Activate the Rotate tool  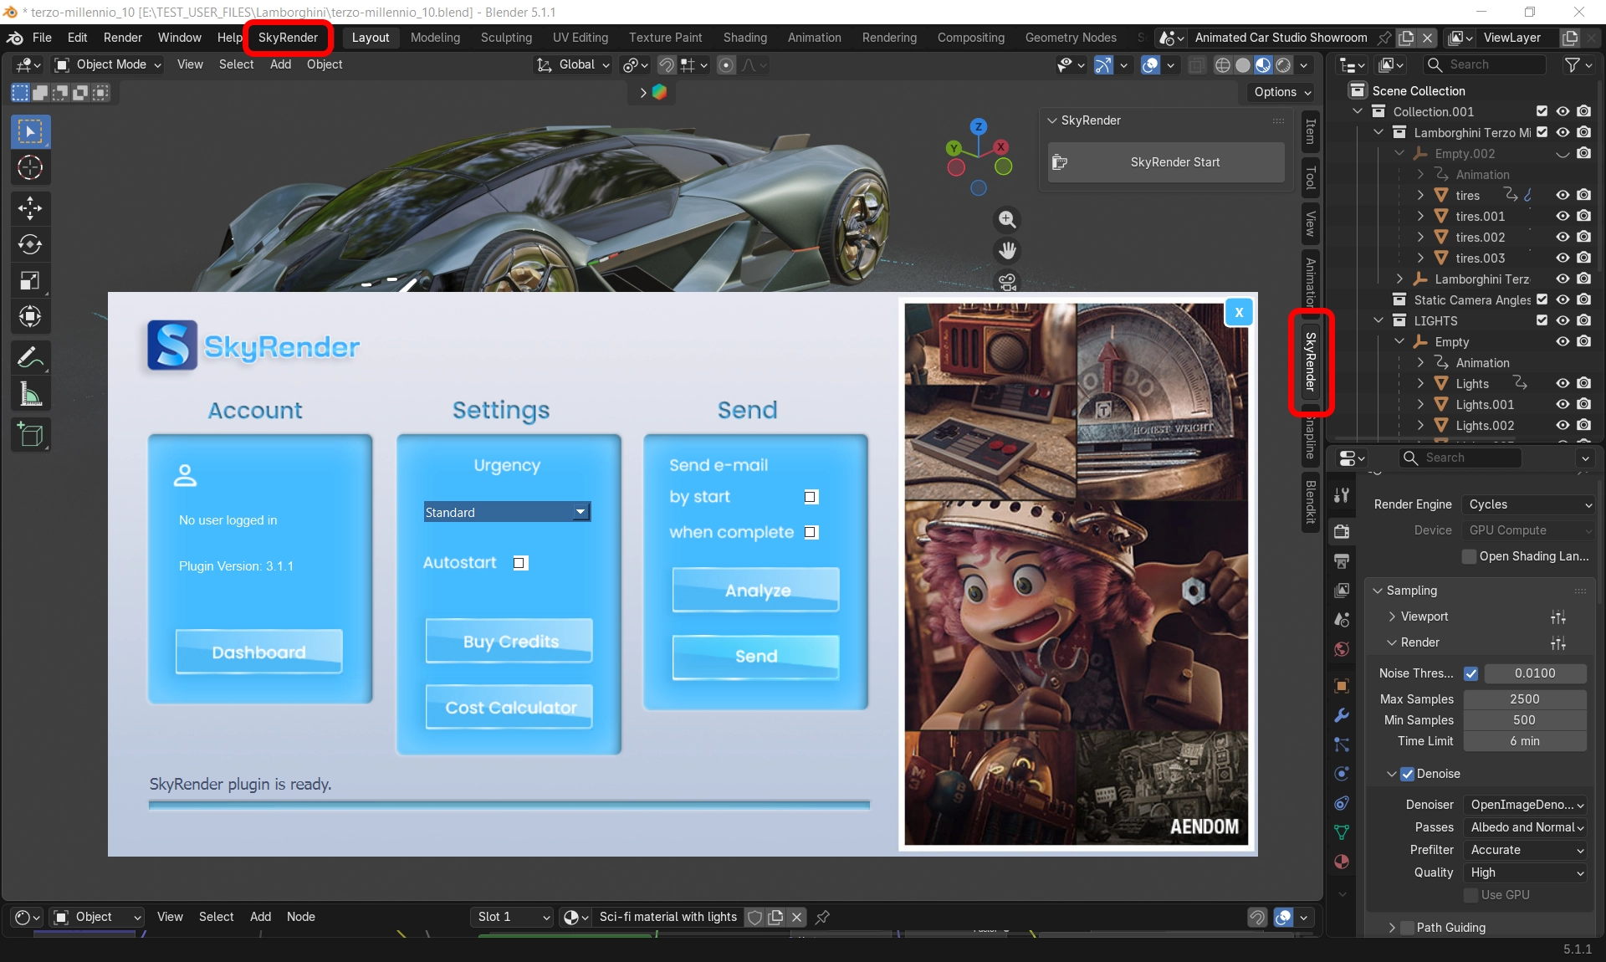30,244
